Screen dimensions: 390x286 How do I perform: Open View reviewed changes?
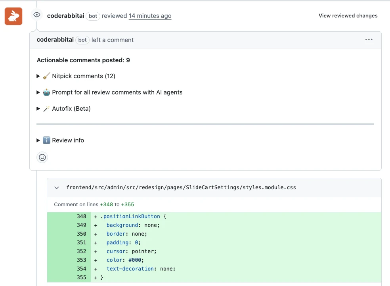click(348, 15)
